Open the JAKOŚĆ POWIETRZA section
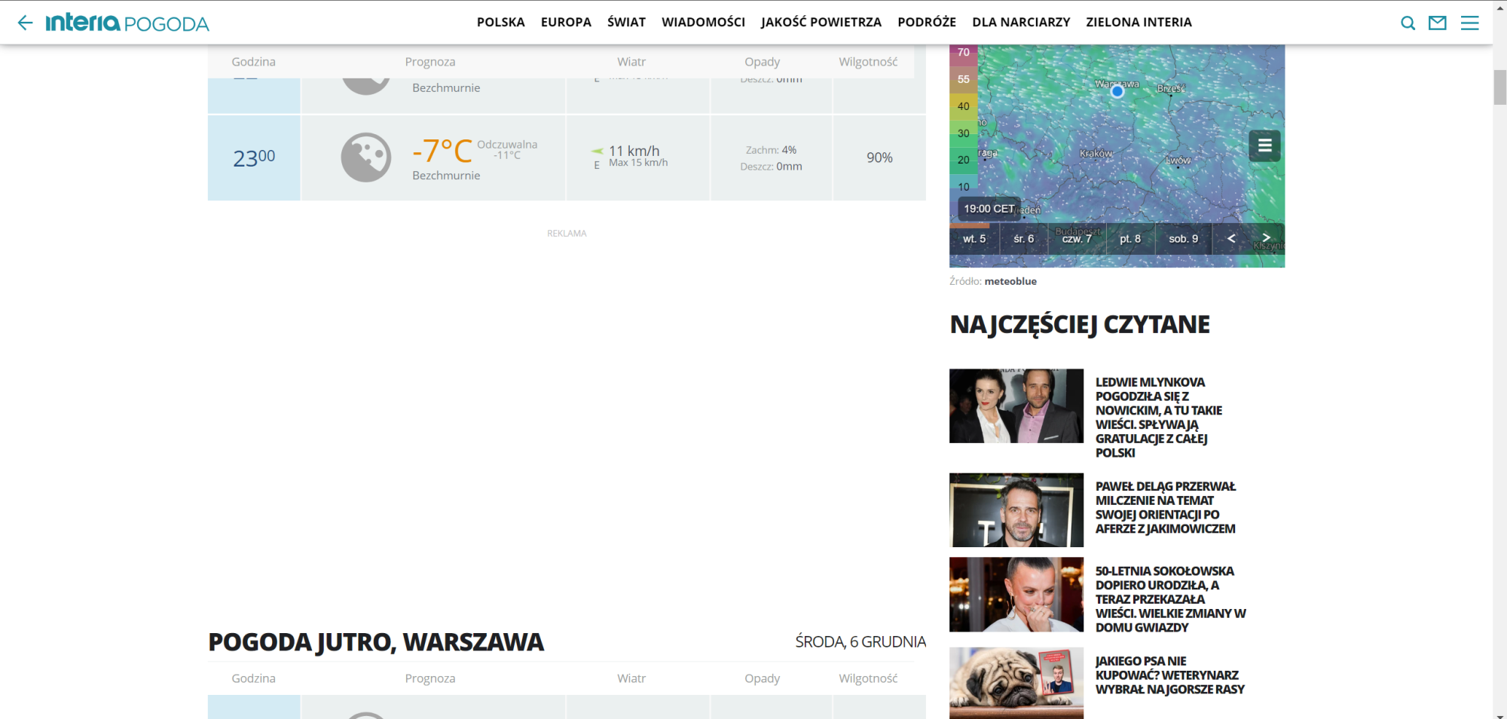Image resolution: width=1507 pixels, height=719 pixels. pos(821,22)
